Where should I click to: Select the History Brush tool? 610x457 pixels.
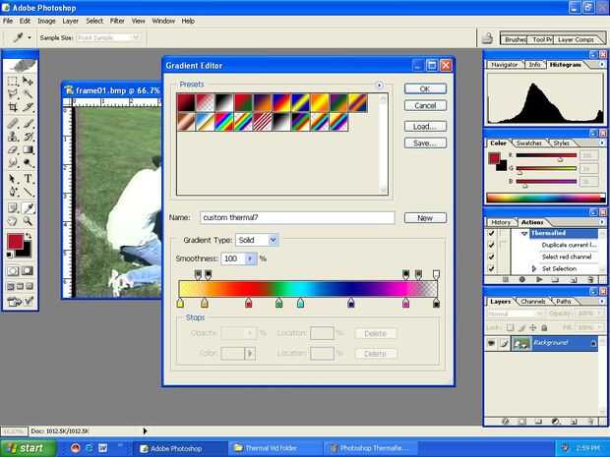tap(28, 137)
